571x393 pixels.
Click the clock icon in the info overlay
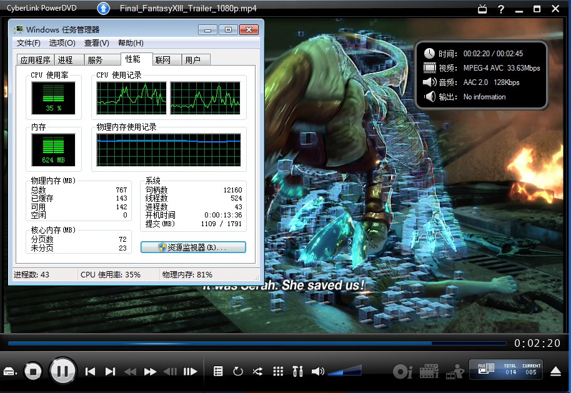tap(429, 53)
